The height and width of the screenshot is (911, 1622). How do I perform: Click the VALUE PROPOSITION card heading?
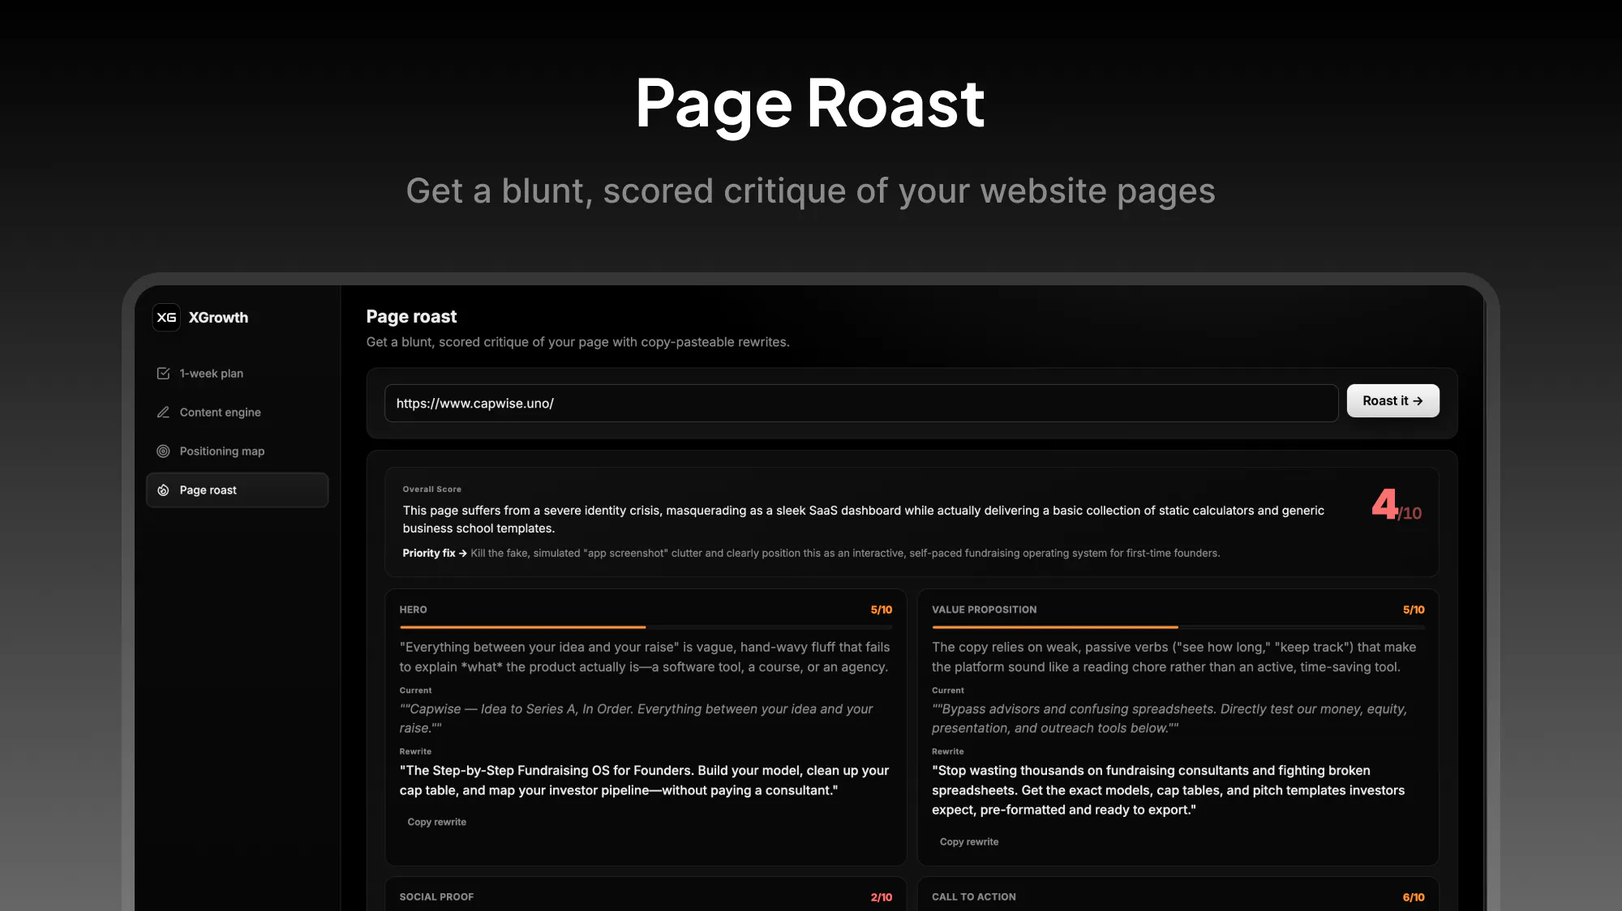click(984, 609)
